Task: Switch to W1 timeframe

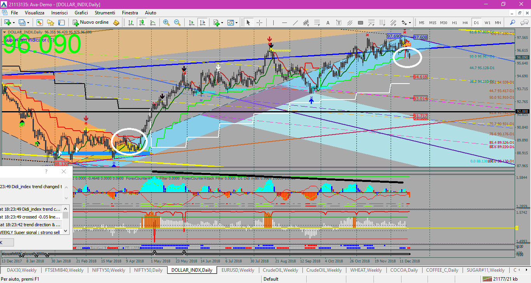Action: coord(487,23)
